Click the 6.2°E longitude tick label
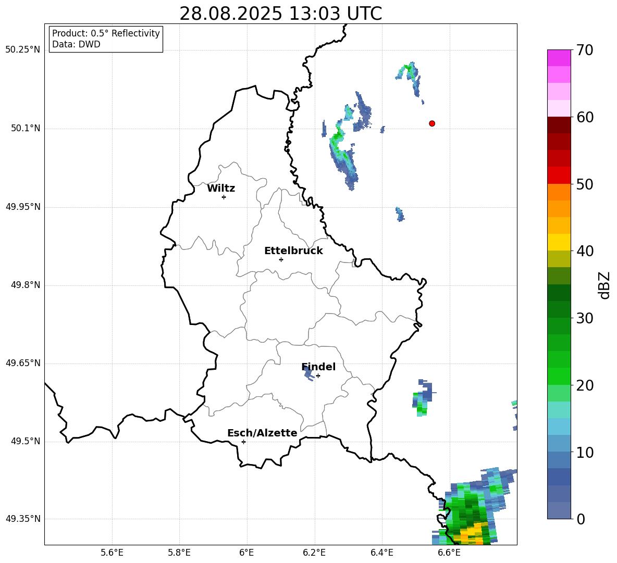 [x=314, y=553]
